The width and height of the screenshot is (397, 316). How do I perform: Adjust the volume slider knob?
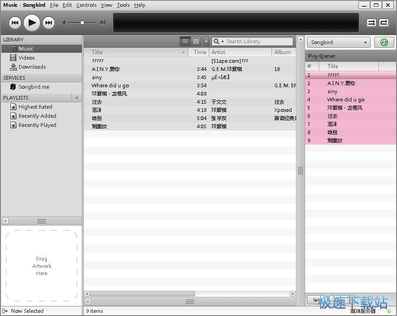click(x=82, y=23)
